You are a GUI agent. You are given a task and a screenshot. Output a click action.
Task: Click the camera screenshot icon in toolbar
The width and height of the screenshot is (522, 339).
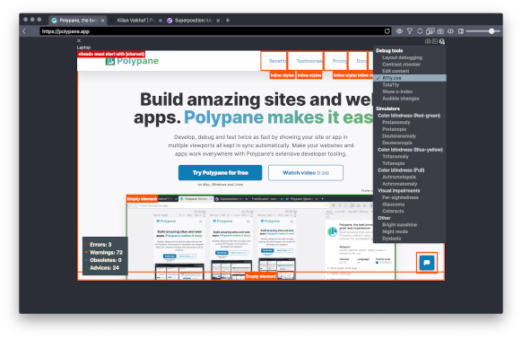440,31
